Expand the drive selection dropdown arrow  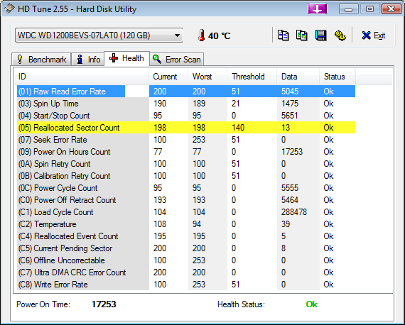177,35
